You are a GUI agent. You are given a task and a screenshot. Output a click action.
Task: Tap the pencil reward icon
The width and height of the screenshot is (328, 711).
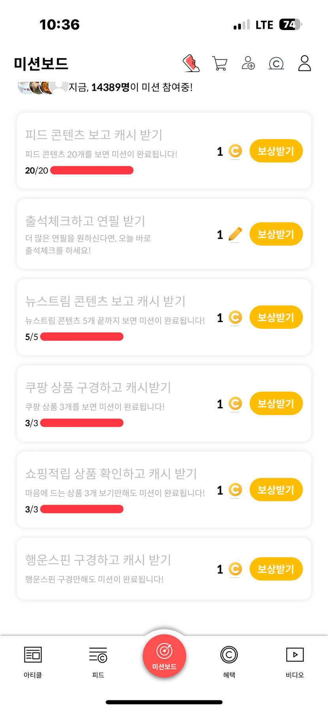click(235, 234)
